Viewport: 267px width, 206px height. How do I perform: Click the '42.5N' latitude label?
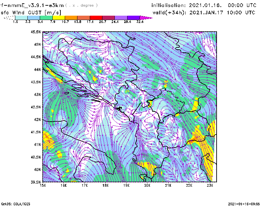(x=36, y=107)
